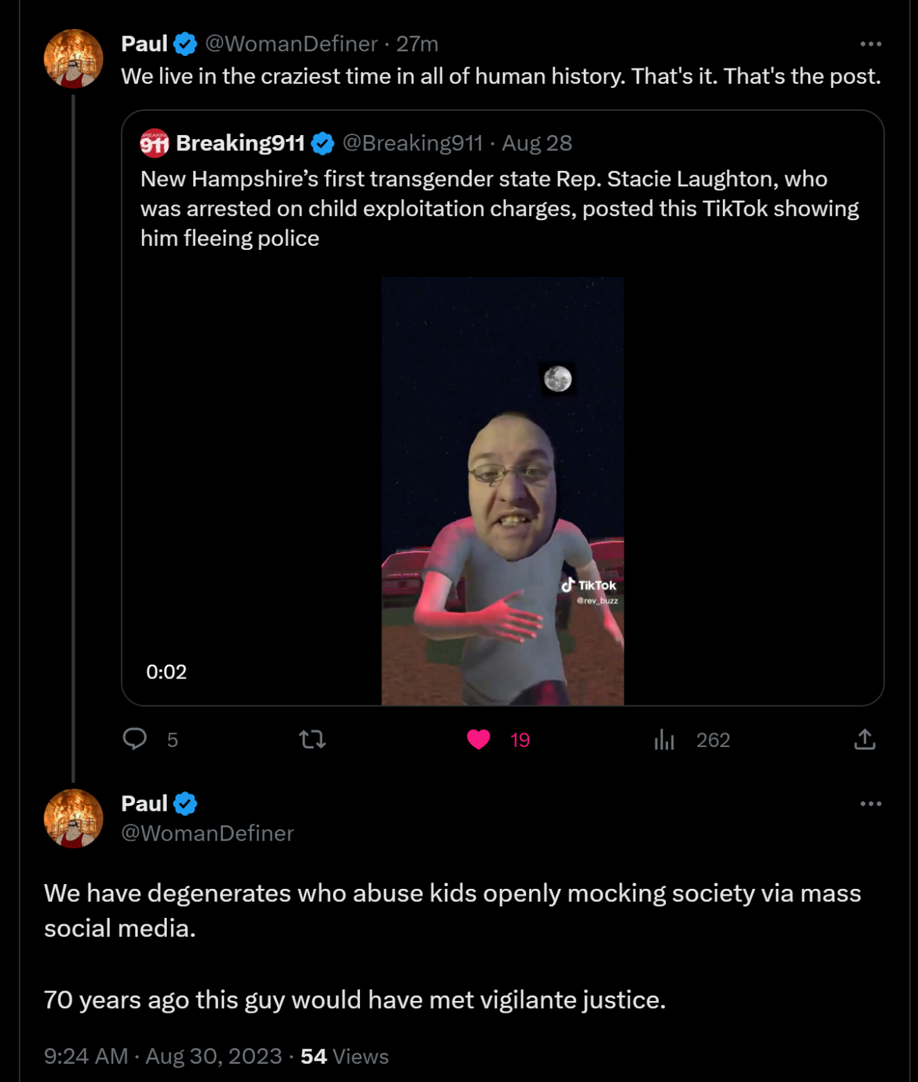Click the 9:24 AM Aug 30, 2023 timestamp

(163, 1056)
